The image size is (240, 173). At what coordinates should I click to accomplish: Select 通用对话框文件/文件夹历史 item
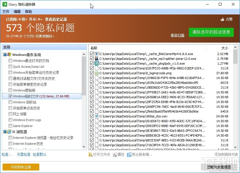[34, 78]
